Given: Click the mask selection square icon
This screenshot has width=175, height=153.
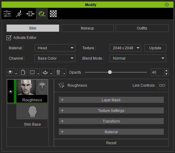Looking at the screenshot, I should pos(32,72).
